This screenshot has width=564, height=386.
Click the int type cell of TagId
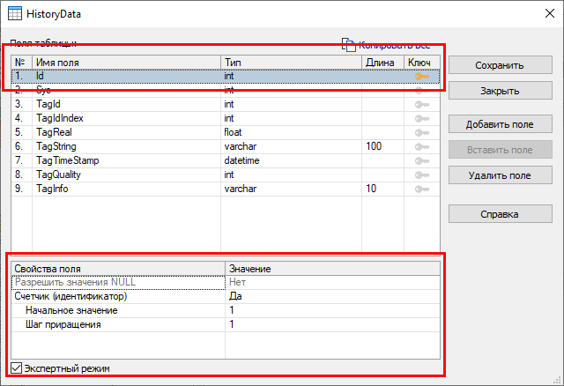[x=291, y=104]
